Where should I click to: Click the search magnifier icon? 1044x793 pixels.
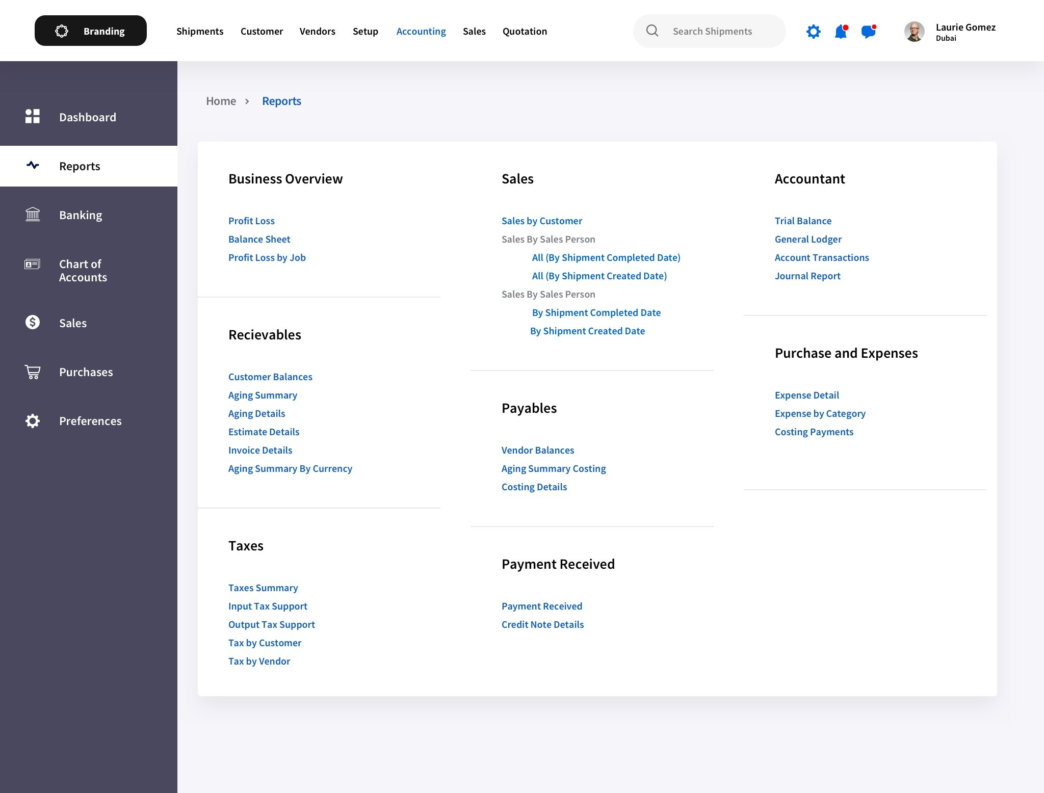(x=652, y=31)
